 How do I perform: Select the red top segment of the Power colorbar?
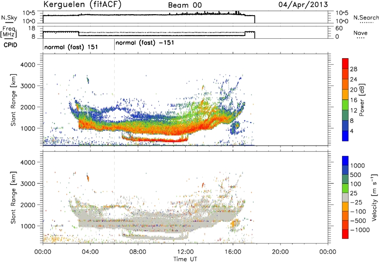[x=345, y=63]
